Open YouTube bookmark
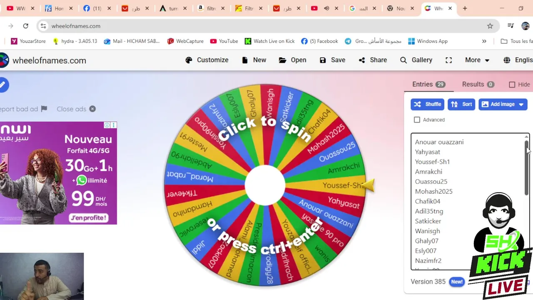533x300 pixels. click(x=224, y=41)
